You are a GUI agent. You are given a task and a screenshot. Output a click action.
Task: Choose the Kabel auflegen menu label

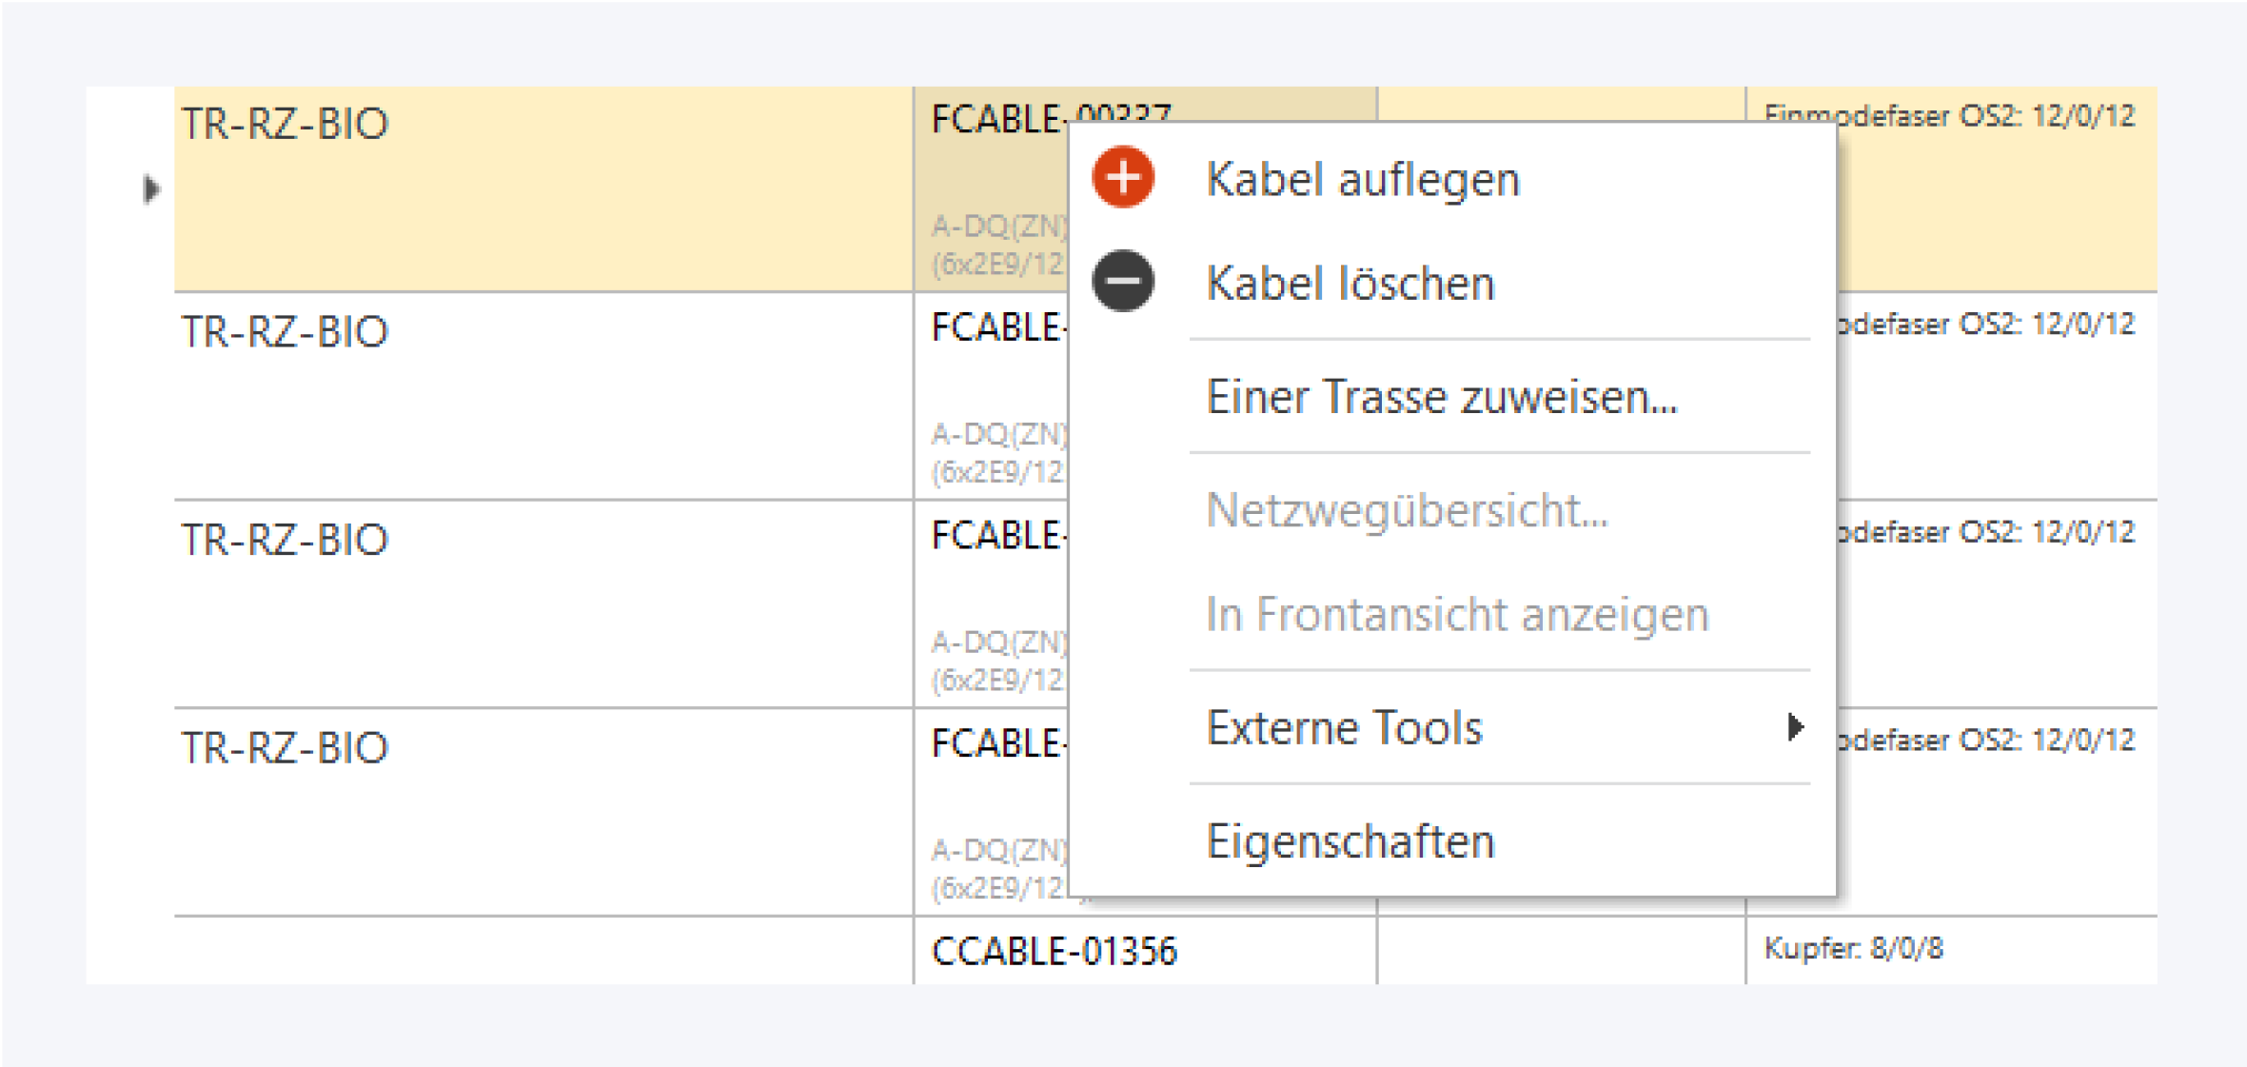tap(1363, 180)
